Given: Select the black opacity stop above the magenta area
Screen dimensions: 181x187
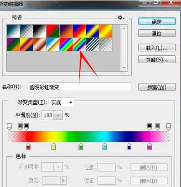Looking at the screenshot, I should click(x=150, y=127).
